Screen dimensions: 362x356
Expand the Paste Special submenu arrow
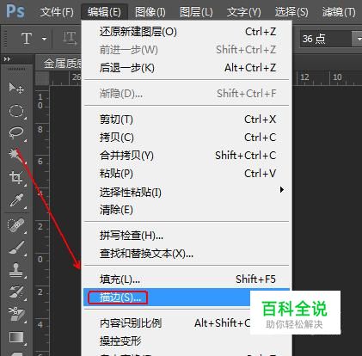[x=282, y=190]
